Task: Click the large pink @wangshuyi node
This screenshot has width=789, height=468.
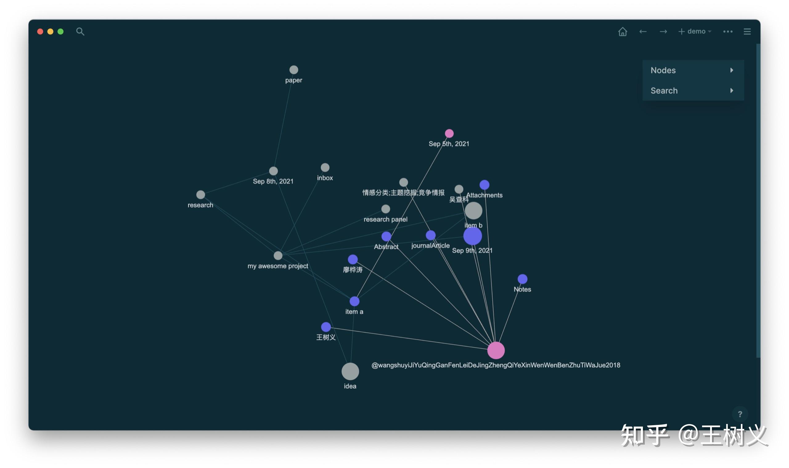Action: 496,350
